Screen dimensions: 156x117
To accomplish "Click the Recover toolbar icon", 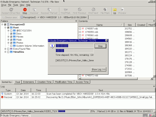I will 34,10.
